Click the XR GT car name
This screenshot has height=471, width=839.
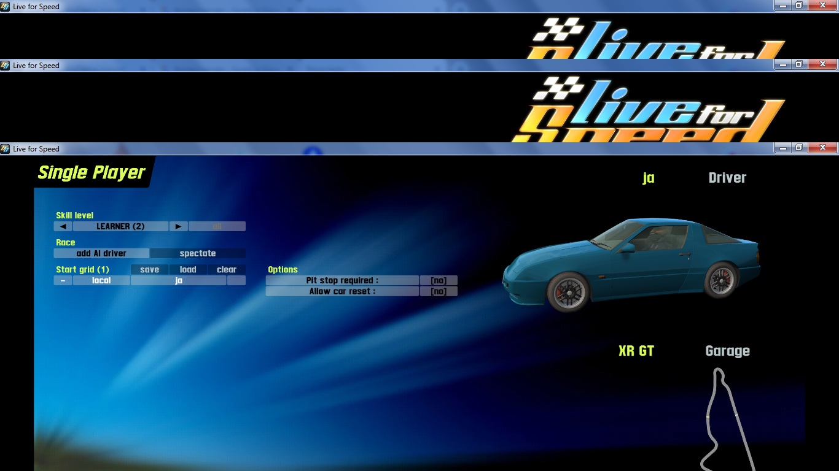tap(636, 351)
